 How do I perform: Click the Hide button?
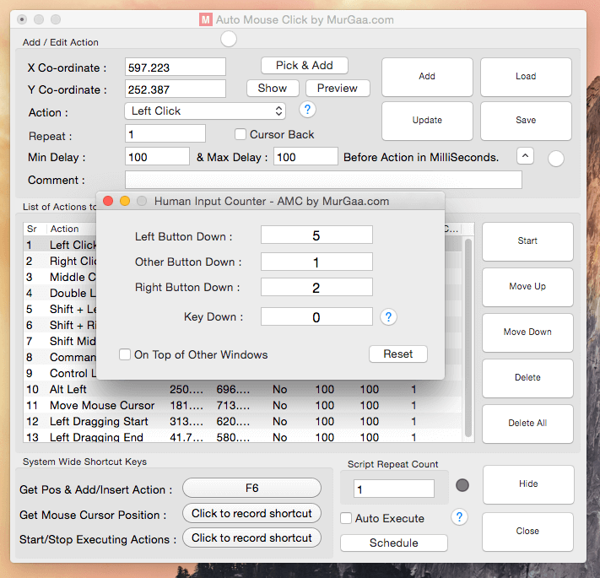pyautogui.click(x=528, y=483)
